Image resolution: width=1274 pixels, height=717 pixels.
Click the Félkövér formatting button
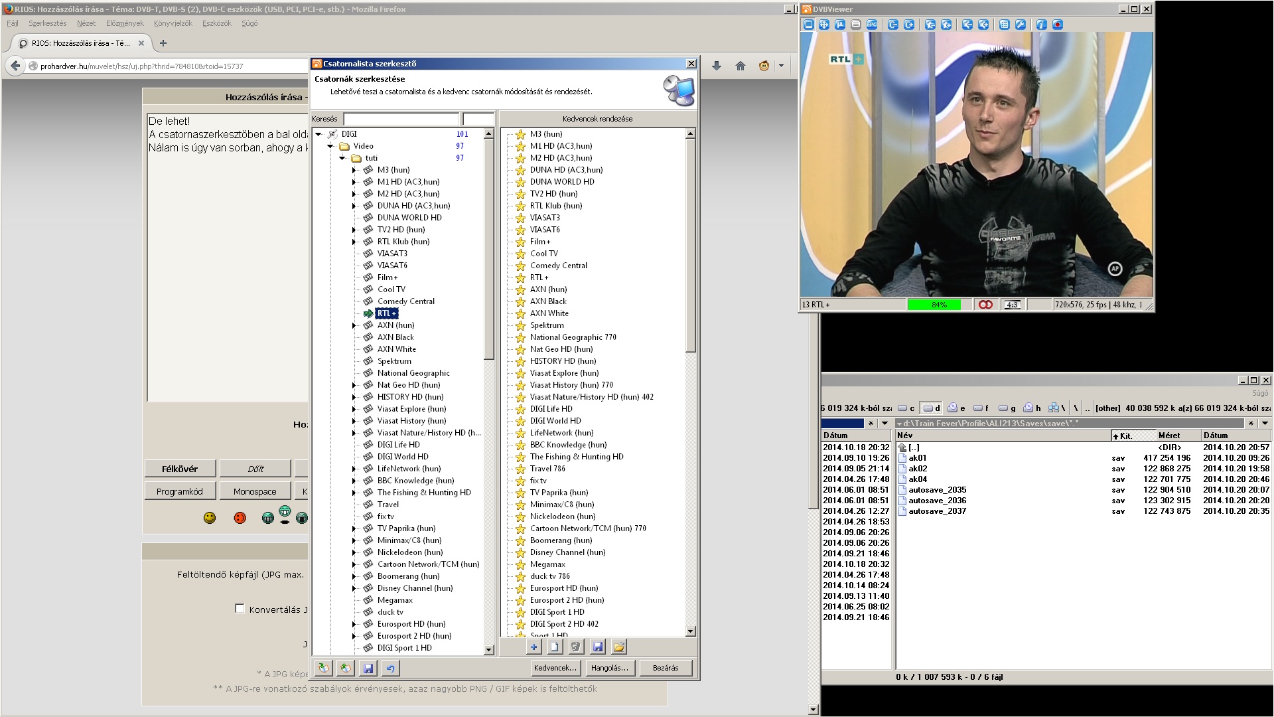click(180, 469)
